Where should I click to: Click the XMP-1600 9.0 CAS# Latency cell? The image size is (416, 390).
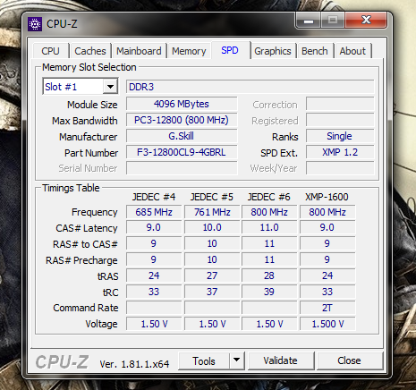point(327,227)
